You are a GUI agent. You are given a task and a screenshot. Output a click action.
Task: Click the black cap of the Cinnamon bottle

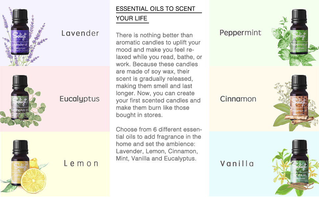tap(299, 80)
